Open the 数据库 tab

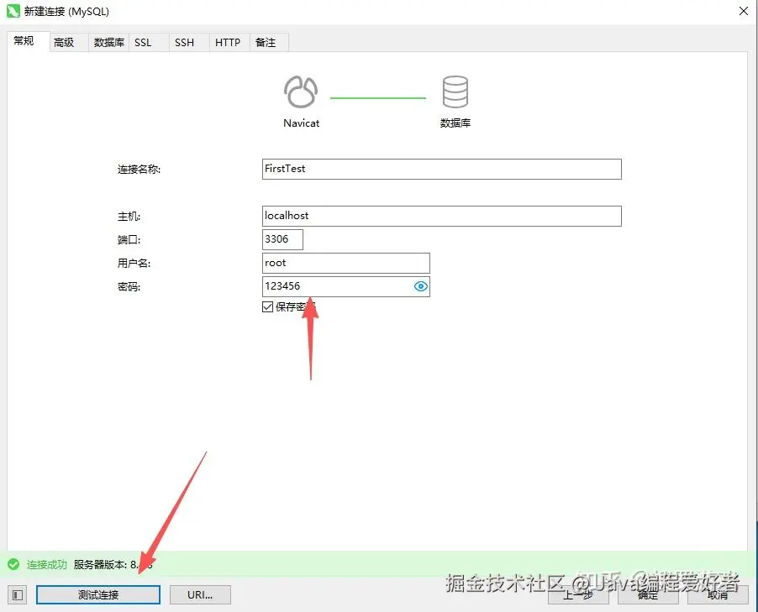tap(108, 43)
